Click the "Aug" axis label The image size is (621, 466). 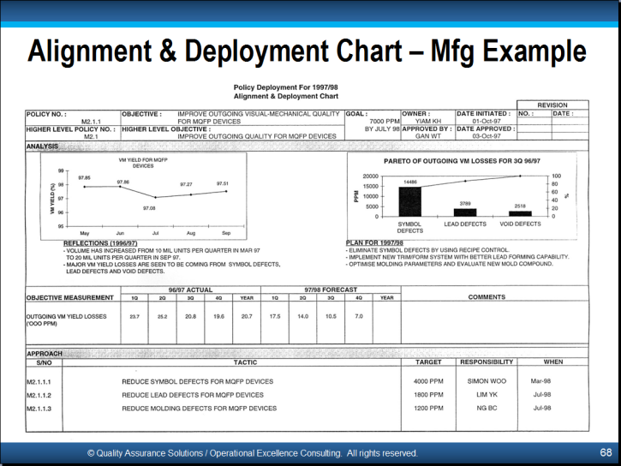[x=191, y=233]
